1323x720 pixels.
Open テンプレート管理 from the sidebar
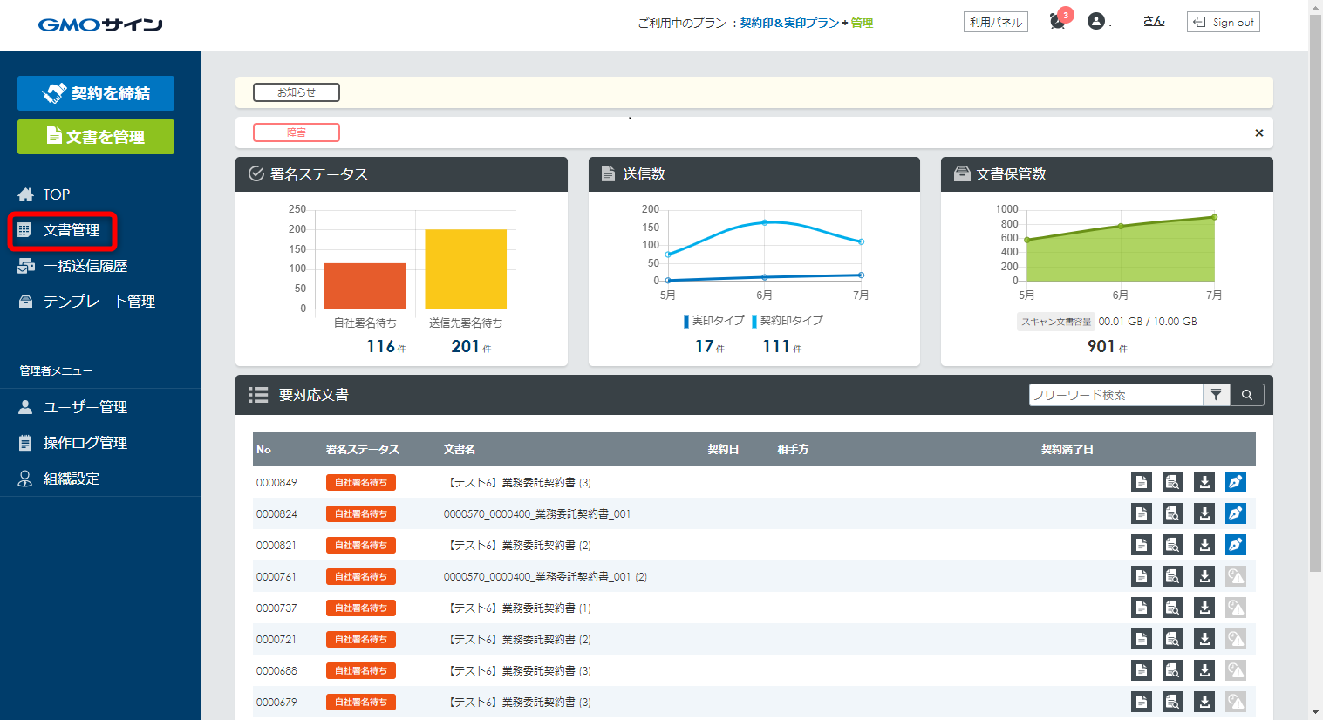tap(99, 302)
